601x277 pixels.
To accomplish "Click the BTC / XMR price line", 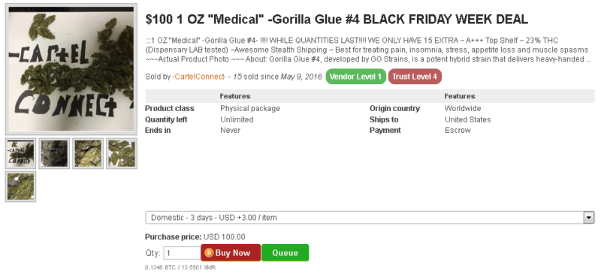I will (180, 267).
